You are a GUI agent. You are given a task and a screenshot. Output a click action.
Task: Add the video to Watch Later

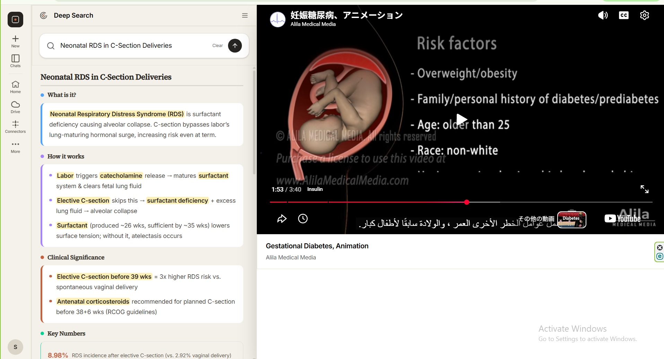(x=303, y=219)
